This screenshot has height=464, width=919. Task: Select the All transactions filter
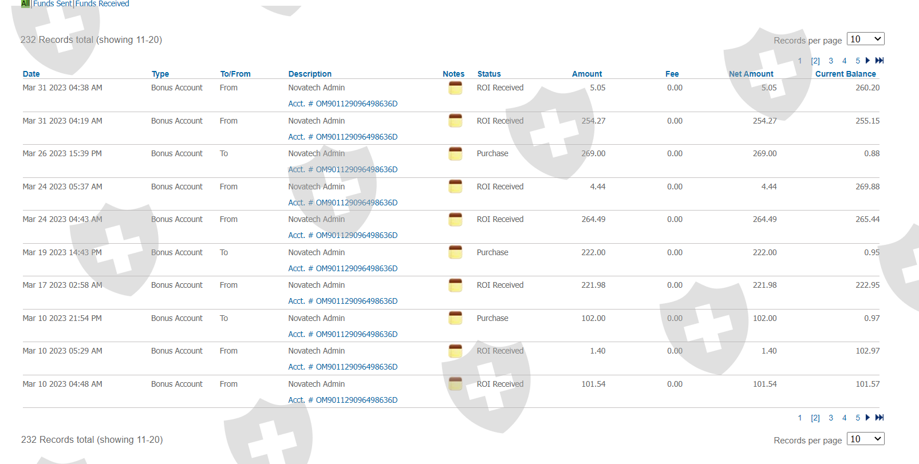[x=25, y=3]
